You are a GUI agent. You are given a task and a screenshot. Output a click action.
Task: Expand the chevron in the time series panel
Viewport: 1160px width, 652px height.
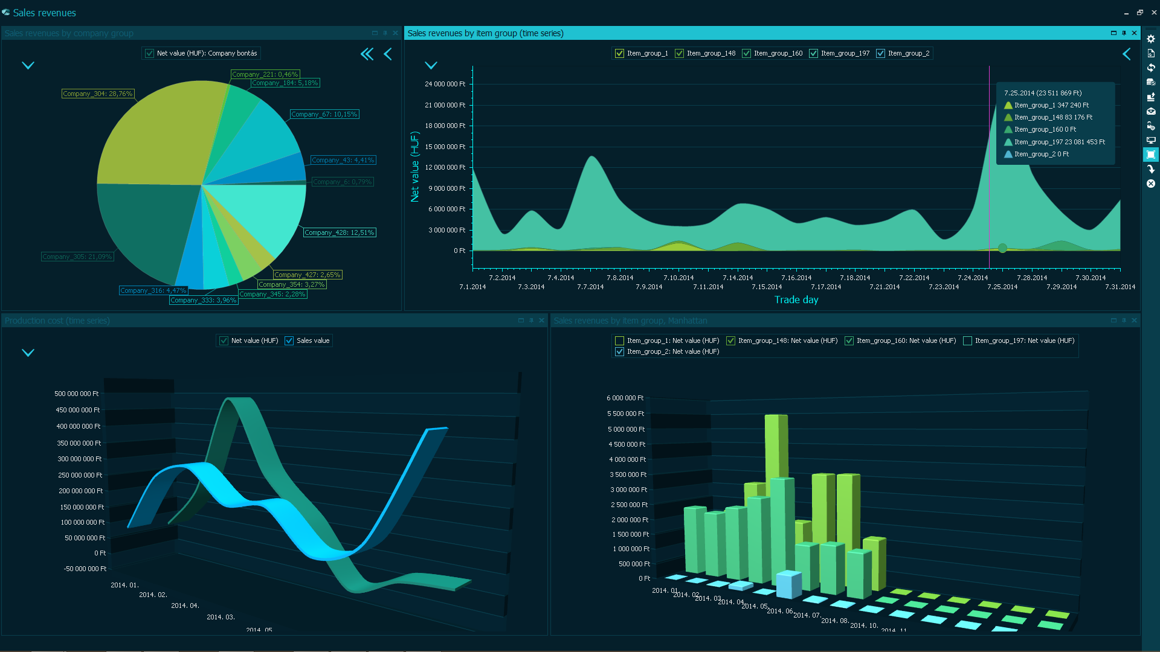click(431, 65)
